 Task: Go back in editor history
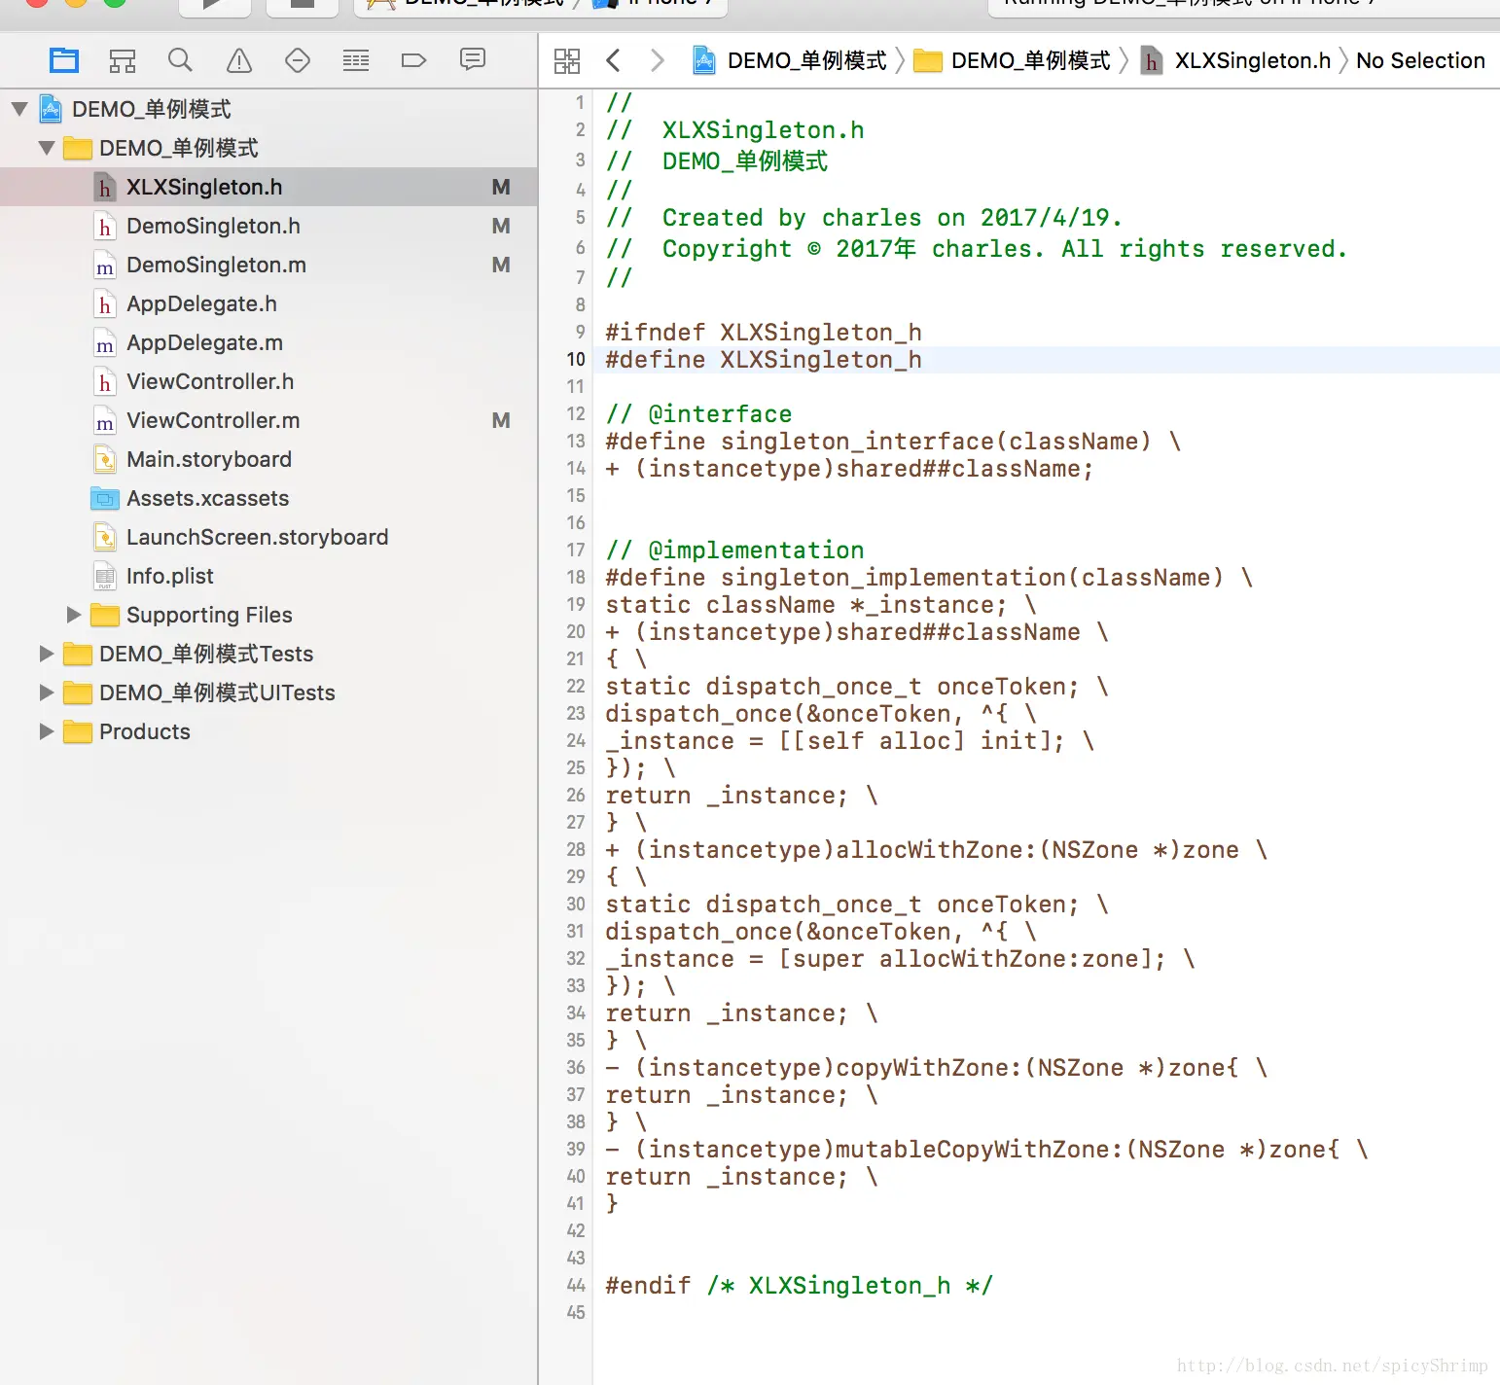click(613, 60)
